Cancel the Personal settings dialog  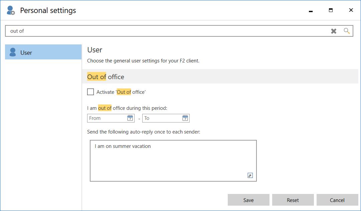coord(337,200)
